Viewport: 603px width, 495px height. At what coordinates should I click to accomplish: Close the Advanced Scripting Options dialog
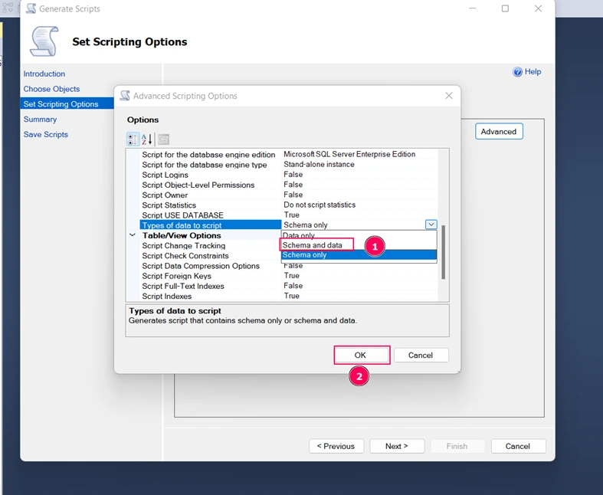449,96
